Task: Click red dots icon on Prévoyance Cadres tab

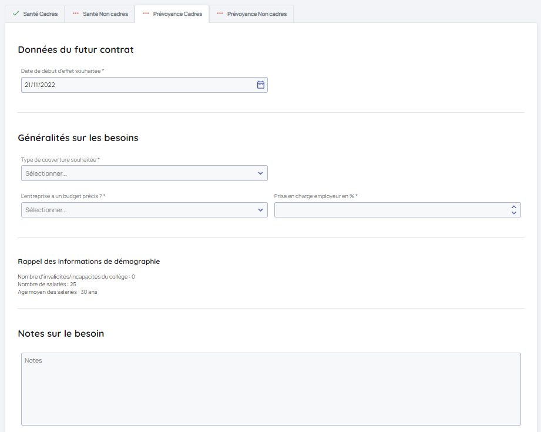Action: (146, 14)
